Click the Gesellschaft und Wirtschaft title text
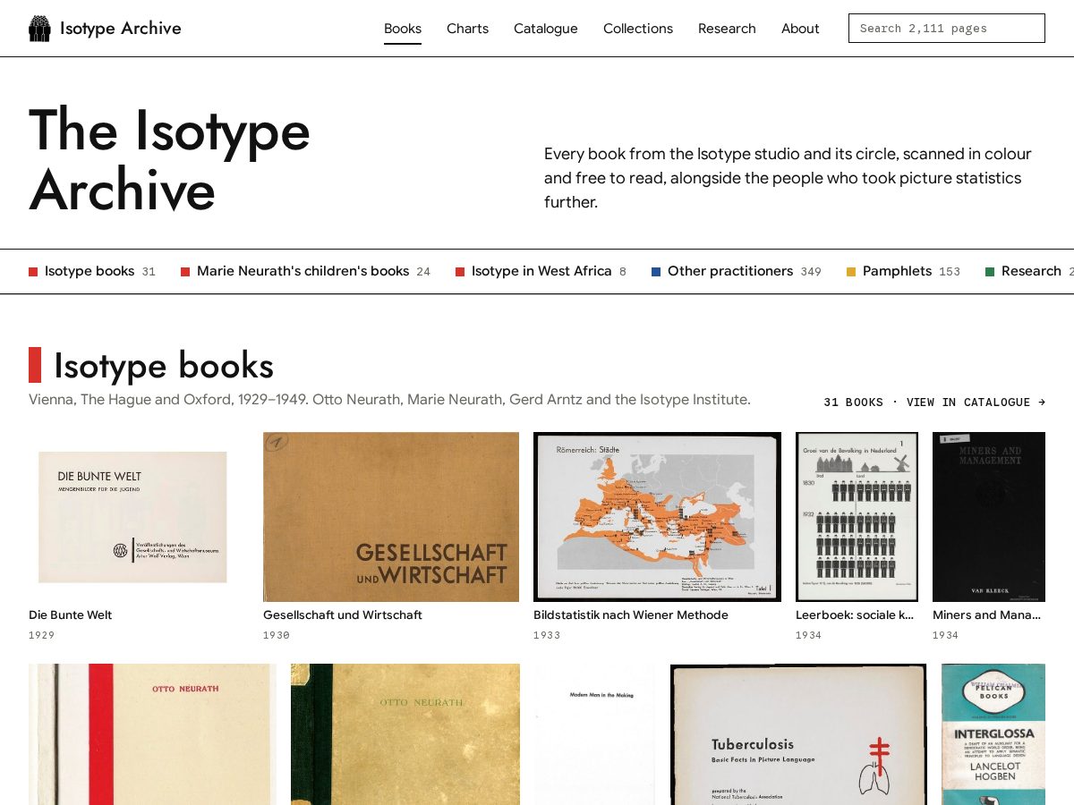Image resolution: width=1074 pixels, height=805 pixels. (343, 615)
